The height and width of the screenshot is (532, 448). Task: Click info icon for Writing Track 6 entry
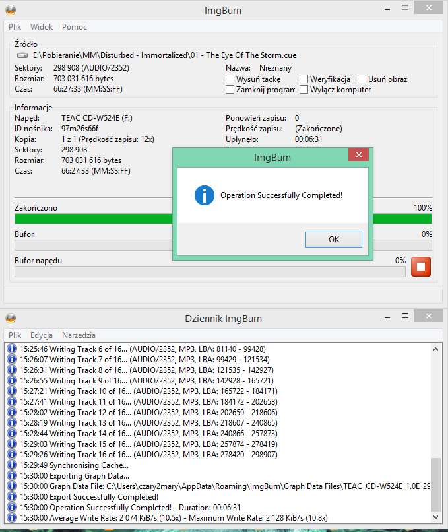click(11, 349)
